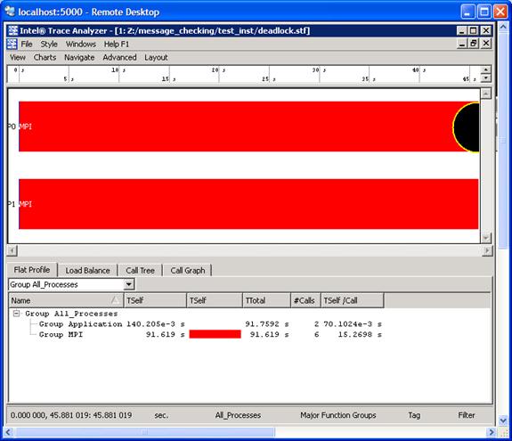Open the Charts menu
512x441 pixels.
tap(45, 58)
